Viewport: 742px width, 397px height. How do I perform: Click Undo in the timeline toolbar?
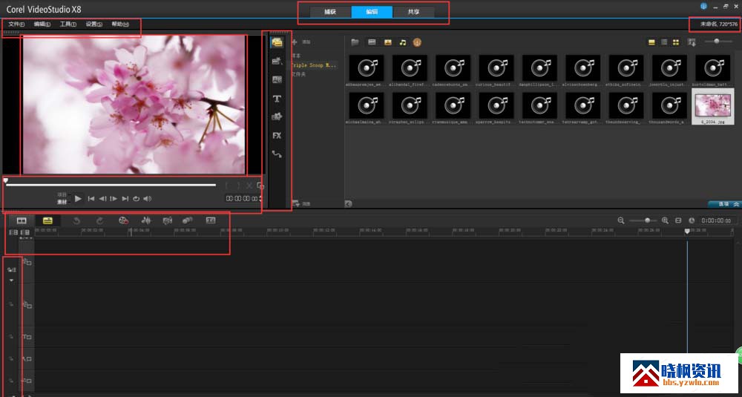point(76,220)
